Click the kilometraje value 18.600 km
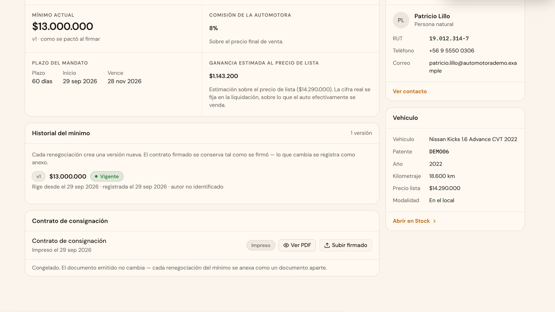The width and height of the screenshot is (555, 312). pyautogui.click(x=442, y=176)
